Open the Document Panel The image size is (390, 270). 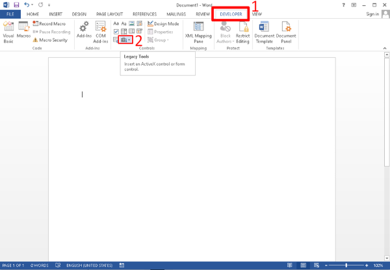tap(286, 32)
